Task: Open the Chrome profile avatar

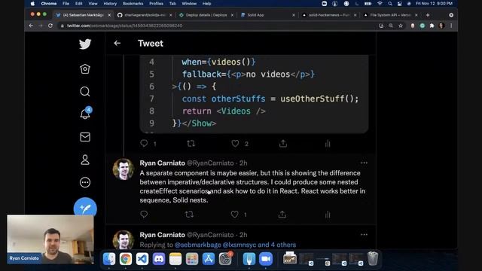Action: coord(441,26)
